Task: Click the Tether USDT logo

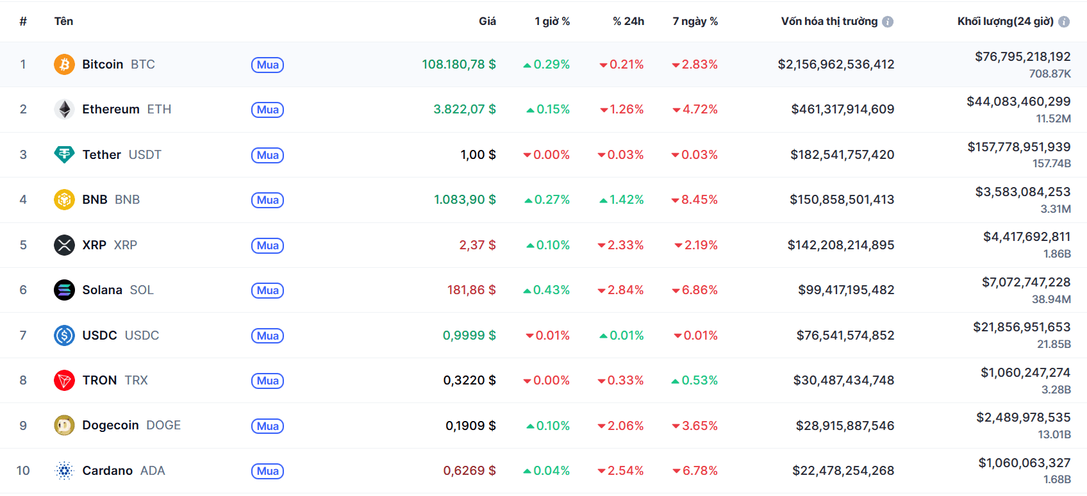Action: [64, 154]
